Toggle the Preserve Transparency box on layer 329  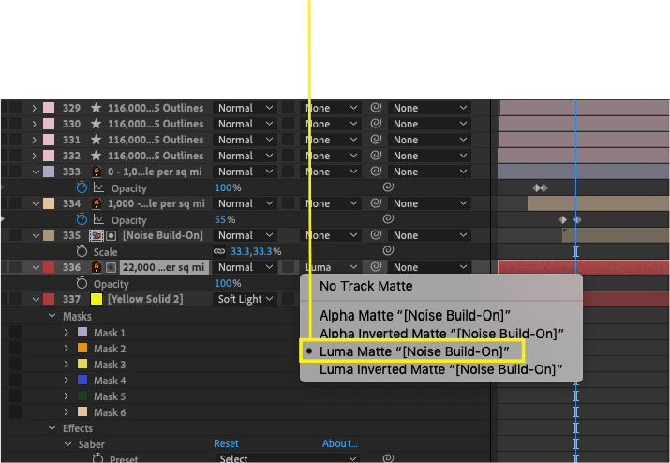click(x=288, y=108)
